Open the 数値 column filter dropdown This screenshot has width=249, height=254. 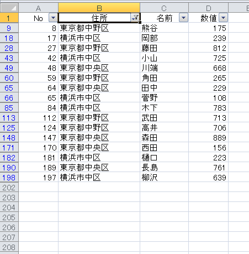click(x=223, y=18)
